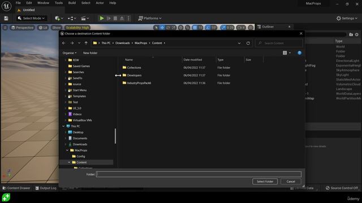Open the Cinematics clapperboard dropdown
Screen dimensions: 362x203
click(85, 18)
